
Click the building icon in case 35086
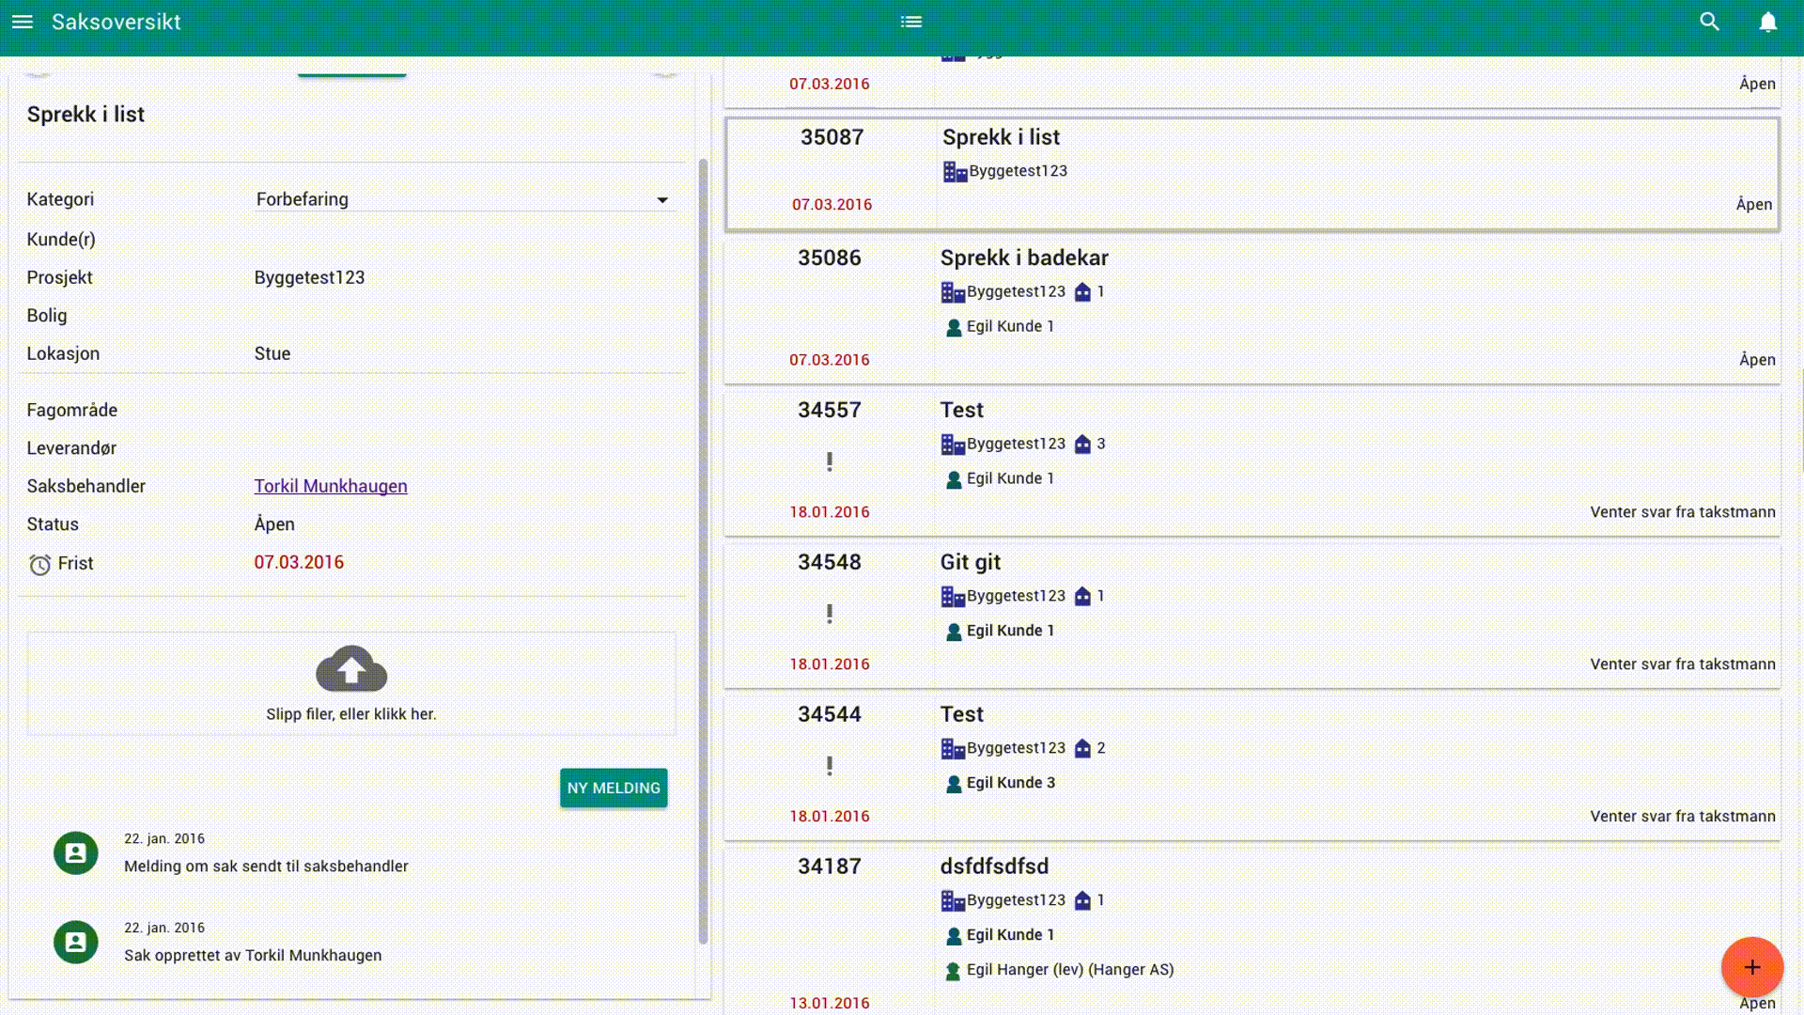coord(953,292)
